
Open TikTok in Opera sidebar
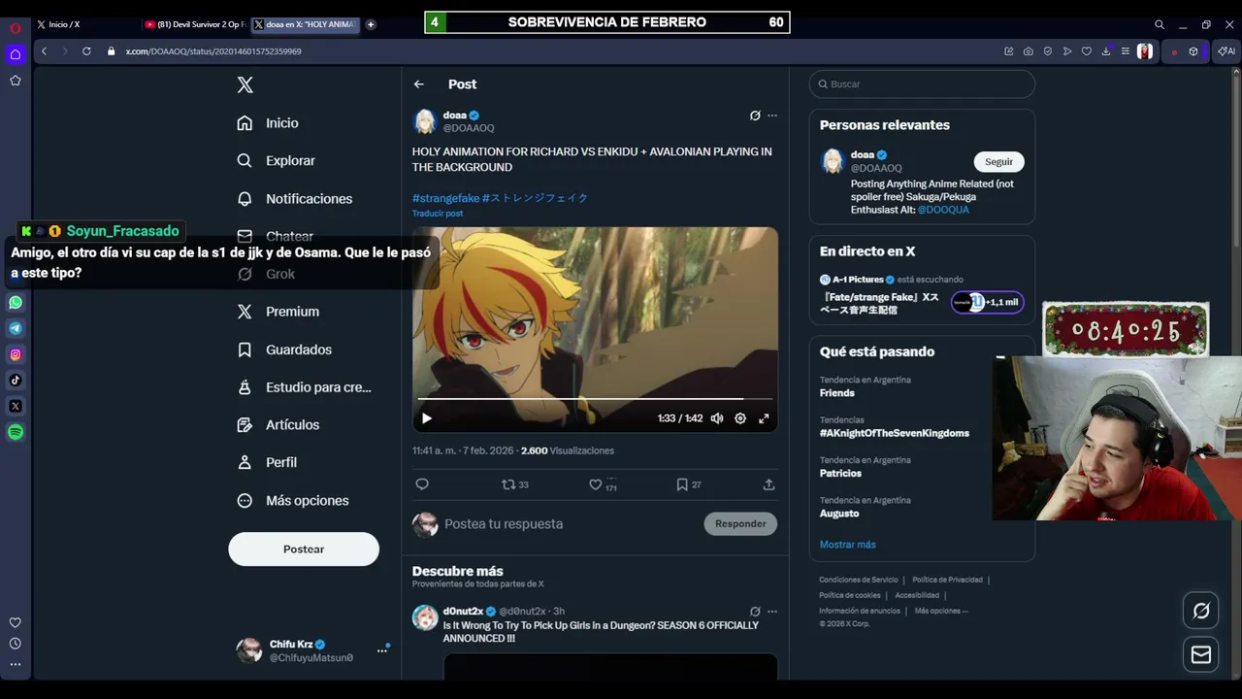[x=16, y=381]
